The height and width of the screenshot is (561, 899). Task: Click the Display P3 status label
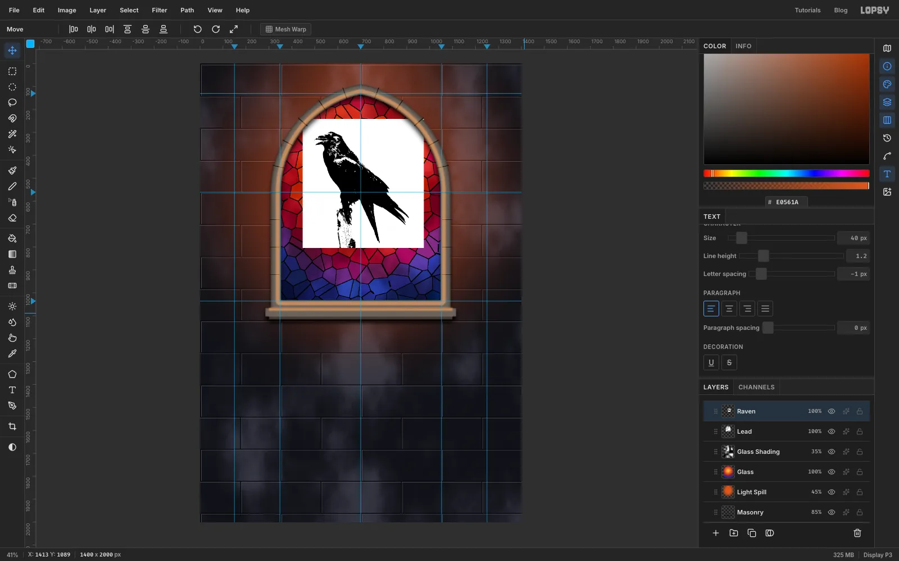(878, 555)
